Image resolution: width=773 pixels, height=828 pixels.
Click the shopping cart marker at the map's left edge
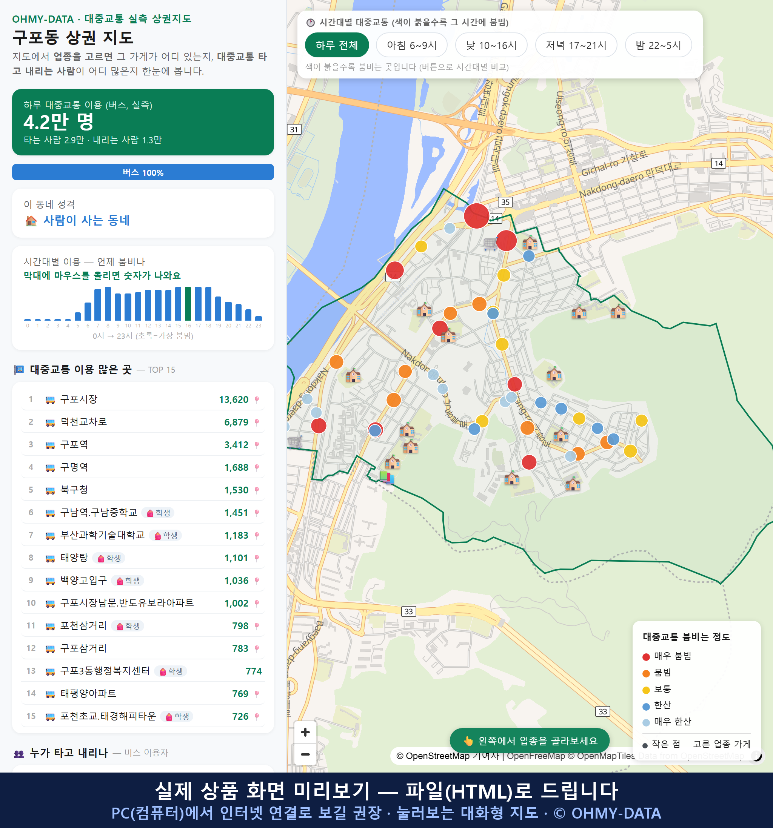(x=295, y=441)
